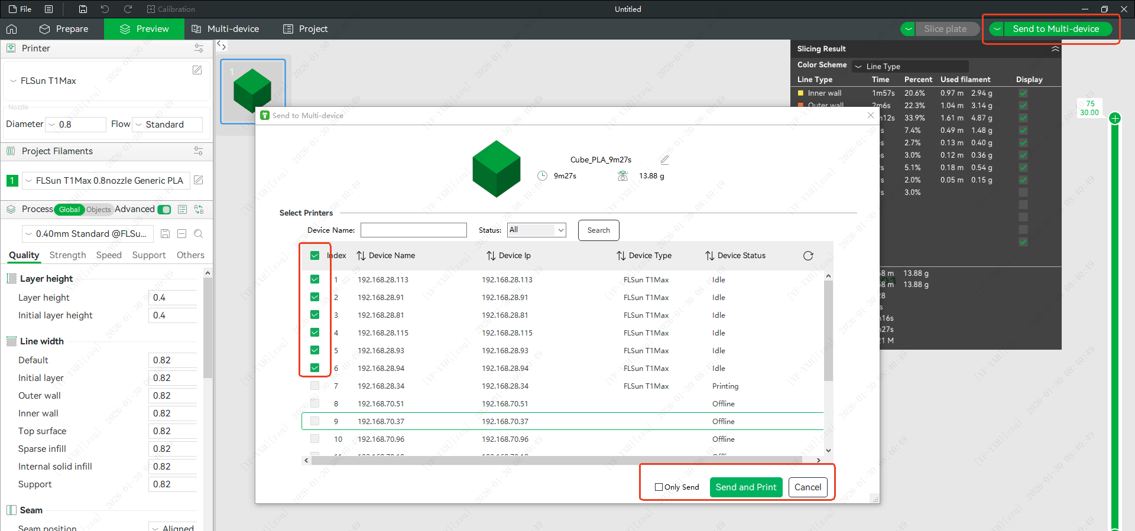Uncheck printer 192.168.28.113 in list
This screenshot has width=1135, height=531.
(314, 279)
